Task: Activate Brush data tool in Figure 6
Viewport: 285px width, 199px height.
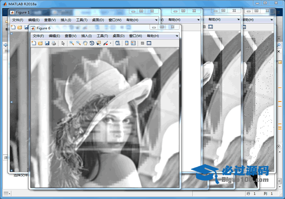Action: point(105,43)
